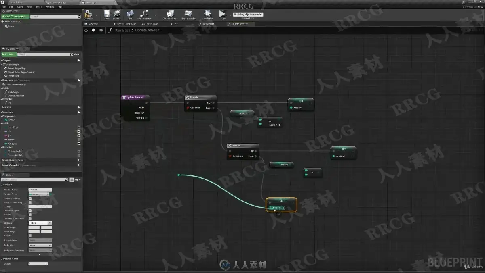Viewport: 485px width, 273px height.
Task: Click the graph navigate back arrow
Action: point(93,30)
